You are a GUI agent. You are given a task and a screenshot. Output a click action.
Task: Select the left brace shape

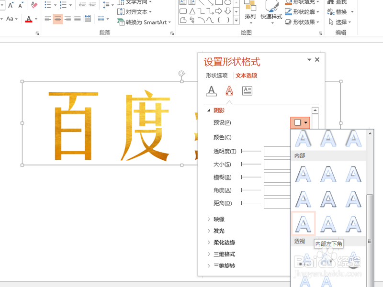tap(219, 20)
